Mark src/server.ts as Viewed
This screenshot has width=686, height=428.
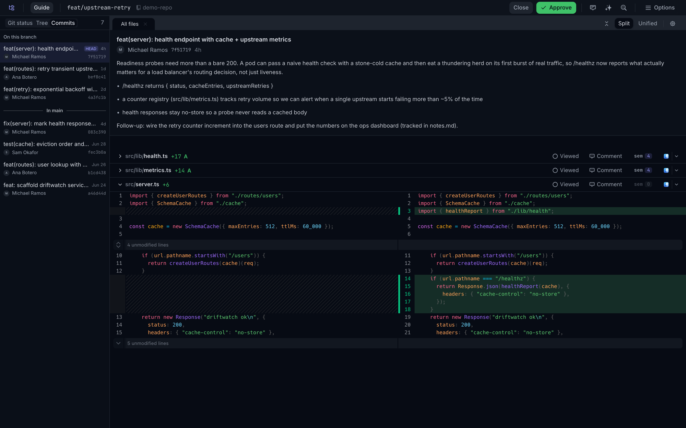click(x=565, y=184)
